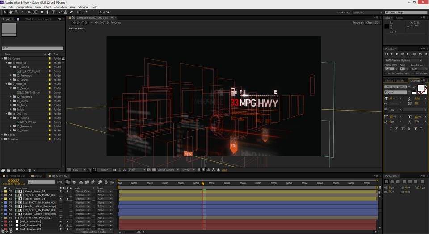This screenshot has height=234, width=429.
Task: Mute audio in Preview panel
Action: pyautogui.click(x=414, y=54)
